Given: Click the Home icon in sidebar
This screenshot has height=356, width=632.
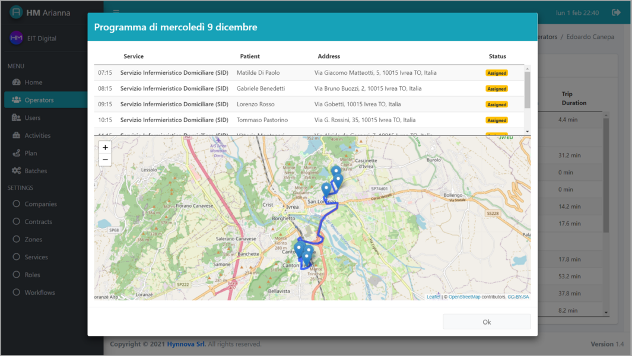Looking at the screenshot, I should click(17, 82).
